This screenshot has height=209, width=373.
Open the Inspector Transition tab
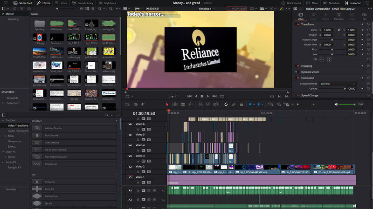[339, 16]
